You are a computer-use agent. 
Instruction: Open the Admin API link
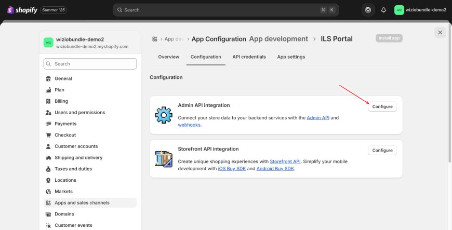318,117
